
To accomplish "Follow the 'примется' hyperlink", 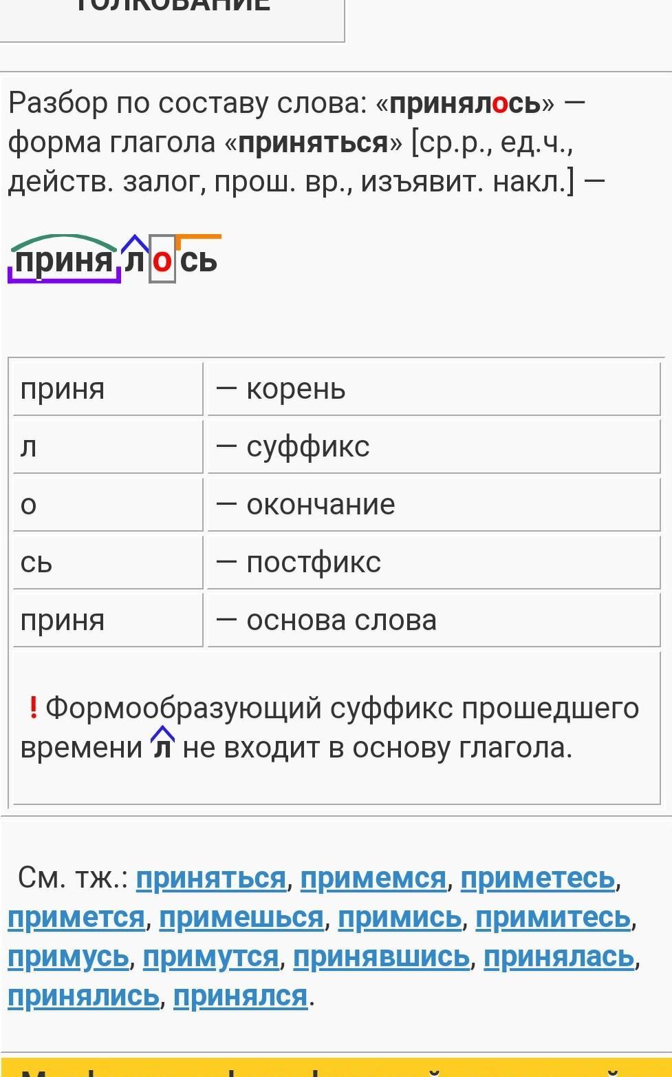I will click(x=76, y=917).
